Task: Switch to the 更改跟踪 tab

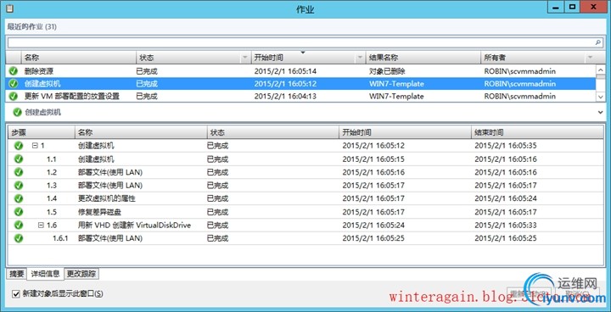Action: click(81, 274)
